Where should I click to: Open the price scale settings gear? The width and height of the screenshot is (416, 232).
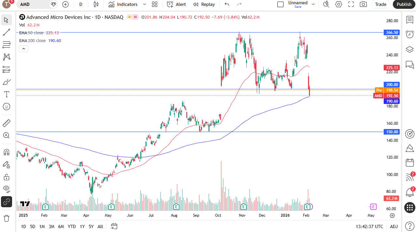click(x=392, y=216)
